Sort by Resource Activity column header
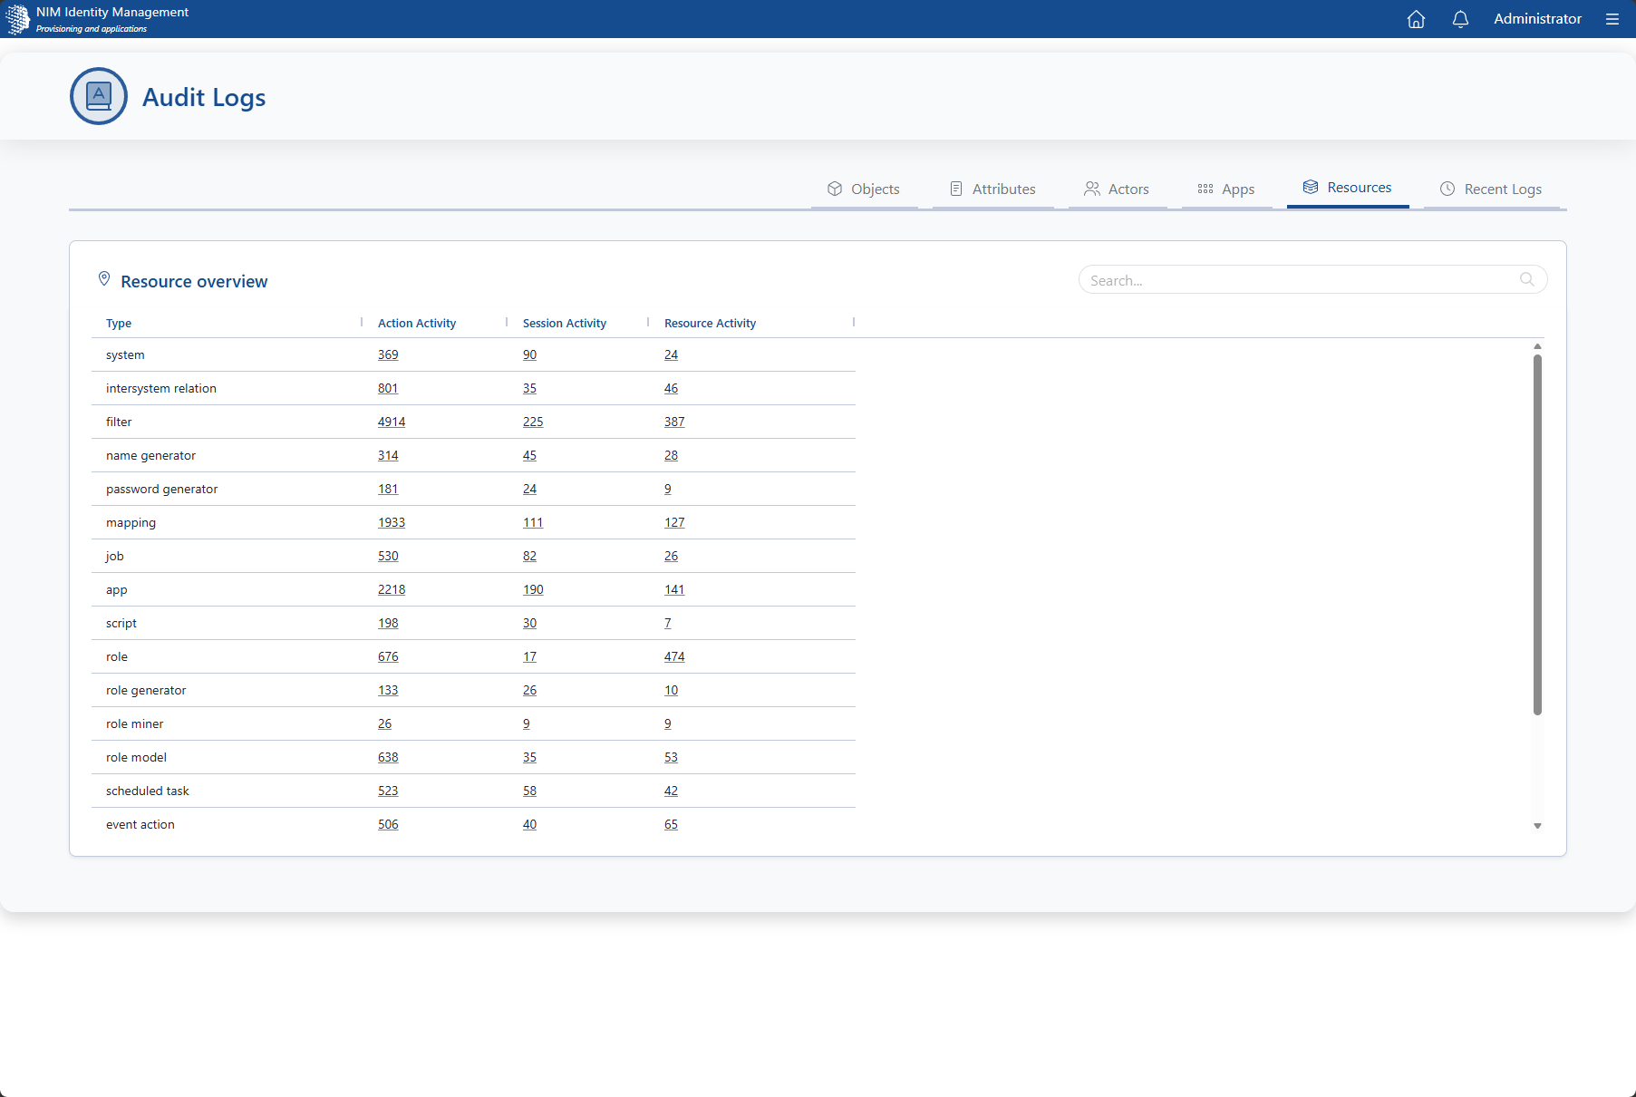This screenshot has width=1636, height=1097. (x=710, y=323)
